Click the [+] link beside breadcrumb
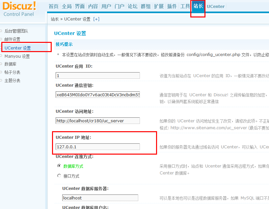The height and width of the screenshot is (209, 269). tap(96, 19)
